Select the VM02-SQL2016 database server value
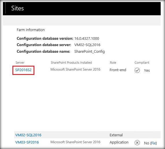 [x=87, y=45]
